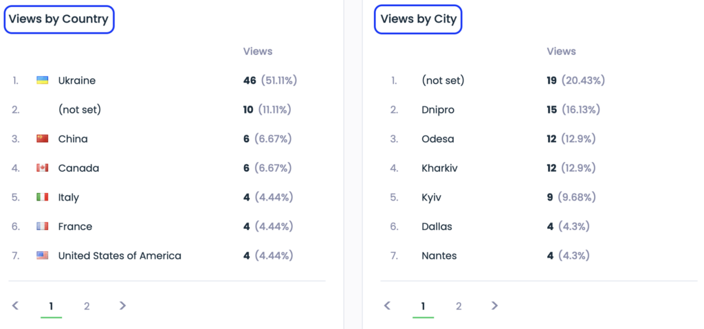Image resolution: width=704 pixels, height=329 pixels.
Task: Click the Views column header for cities
Action: coord(561,52)
